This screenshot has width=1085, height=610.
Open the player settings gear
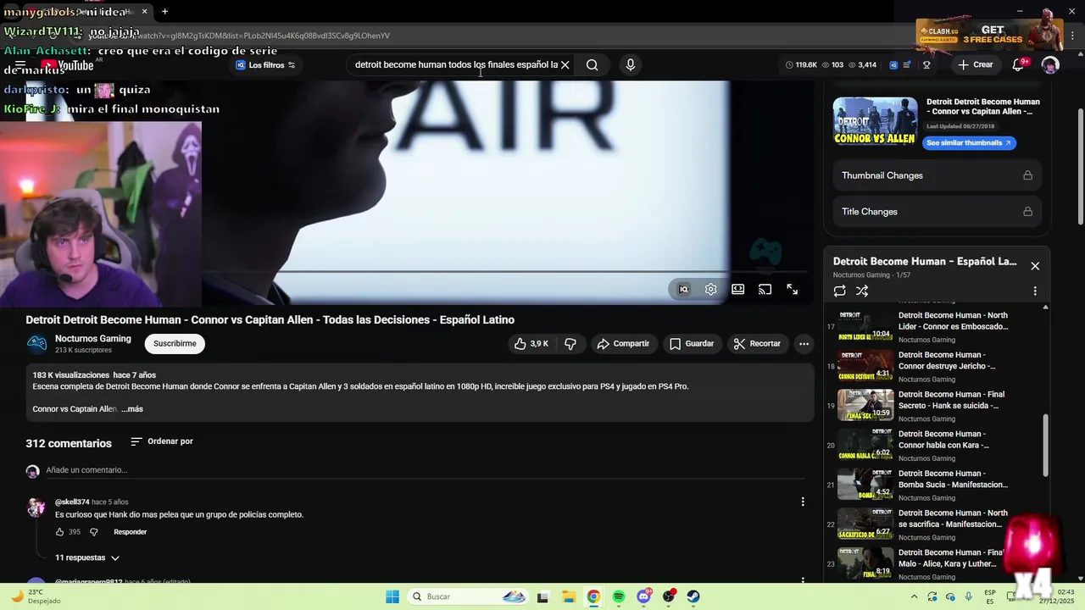pos(711,290)
